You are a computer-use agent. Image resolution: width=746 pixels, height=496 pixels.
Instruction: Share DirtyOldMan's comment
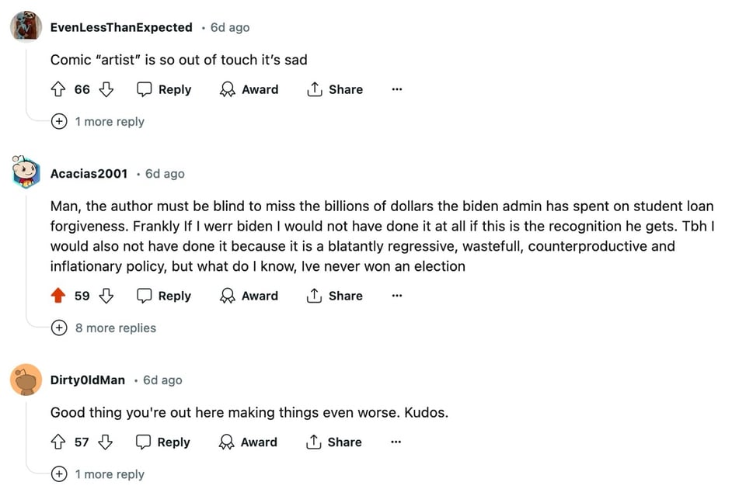[x=334, y=442]
